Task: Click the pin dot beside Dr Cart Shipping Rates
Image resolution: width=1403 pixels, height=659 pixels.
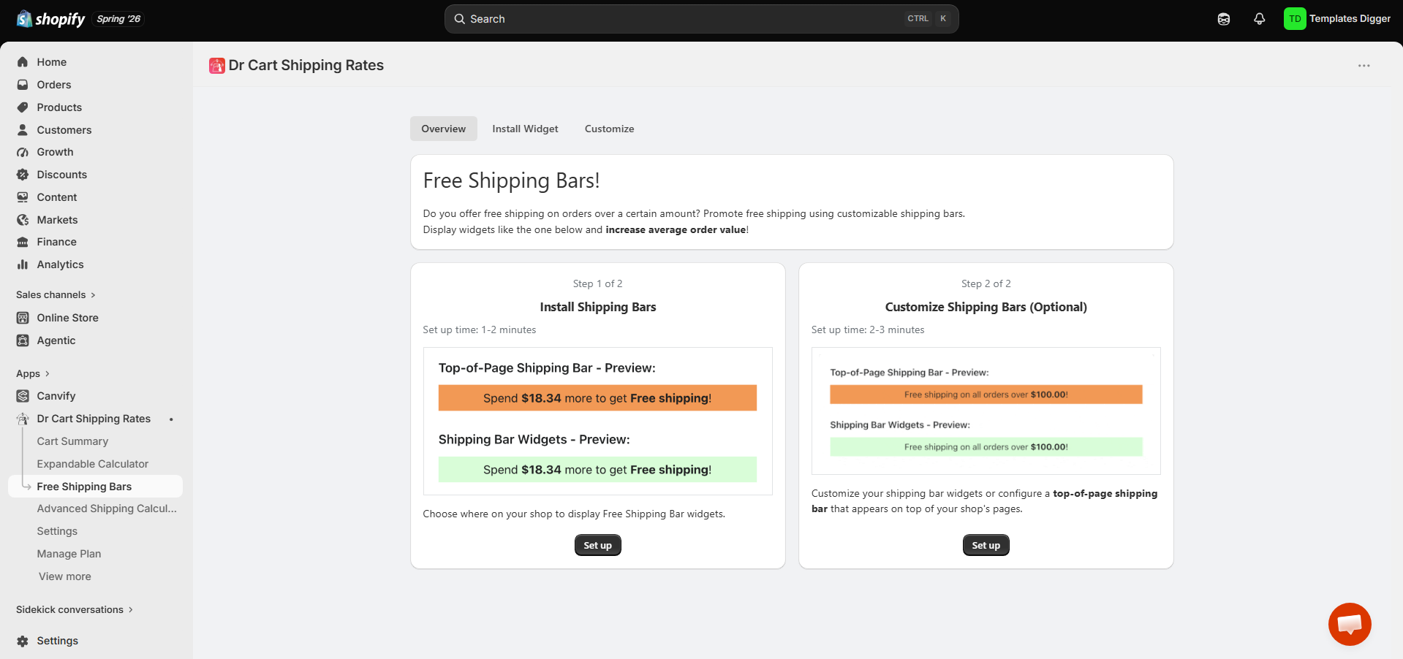Action: click(x=171, y=419)
